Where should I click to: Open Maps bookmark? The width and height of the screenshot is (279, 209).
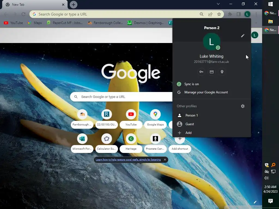tap(35, 23)
